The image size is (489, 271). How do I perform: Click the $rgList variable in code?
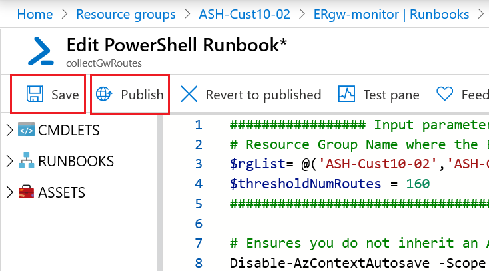click(258, 164)
